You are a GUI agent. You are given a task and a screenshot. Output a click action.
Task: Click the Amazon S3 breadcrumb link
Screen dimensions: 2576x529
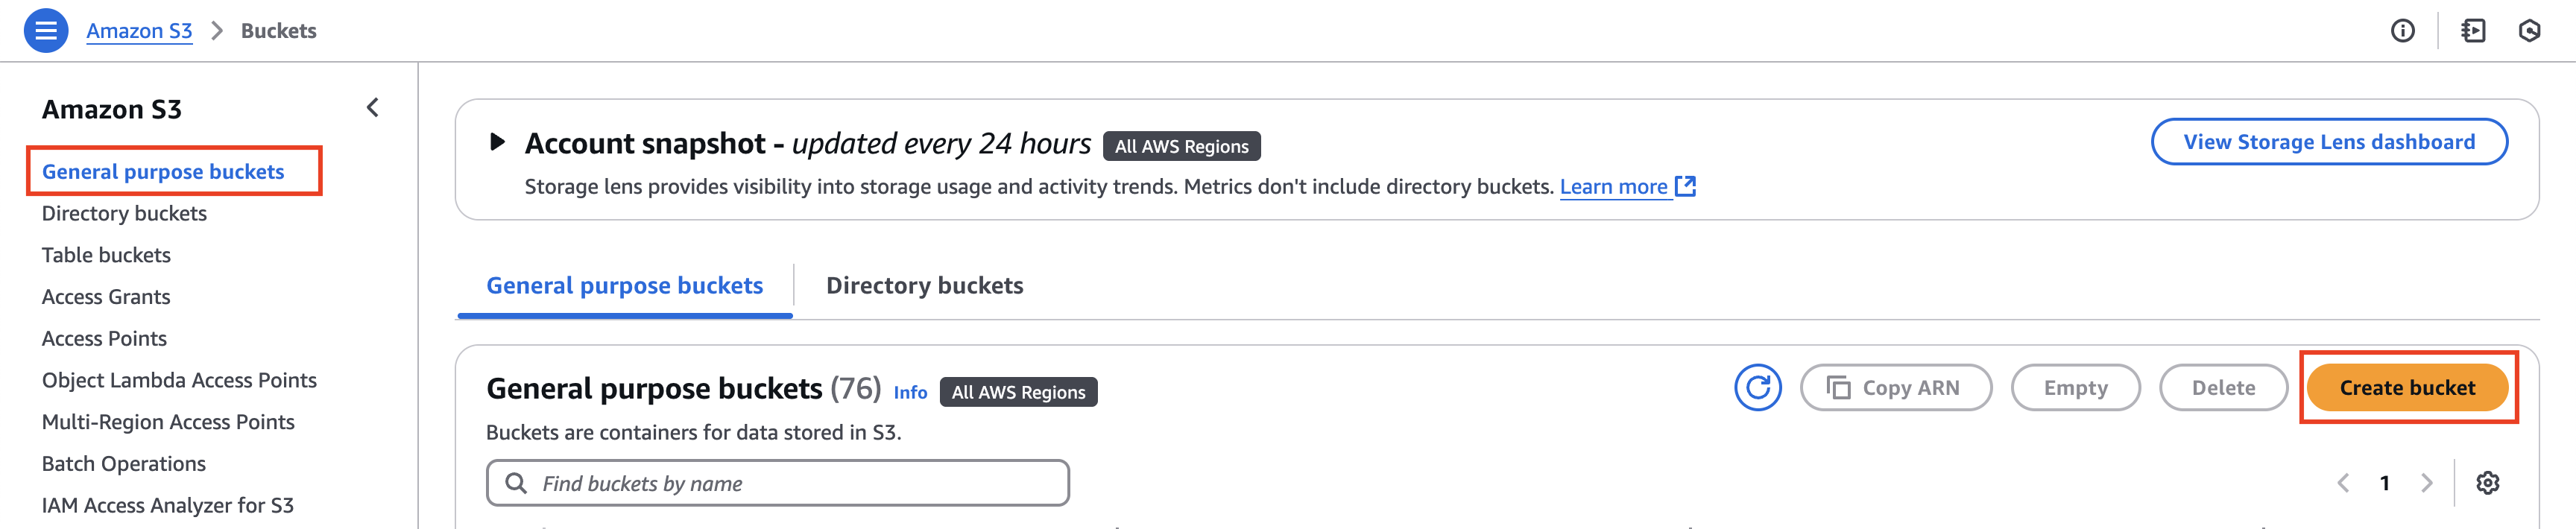139,31
